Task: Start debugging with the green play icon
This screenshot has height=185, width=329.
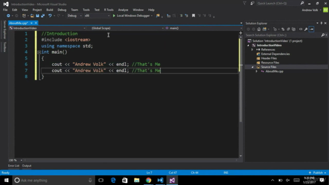Action: (x=114, y=16)
